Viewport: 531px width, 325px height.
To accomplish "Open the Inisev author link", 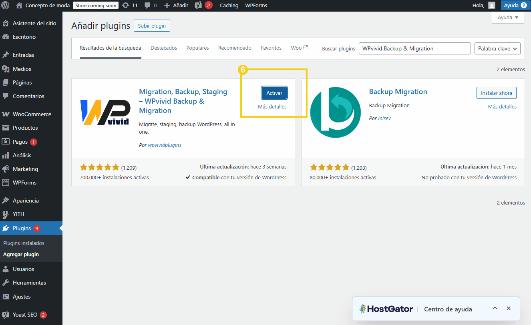I will click(x=384, y=119).
